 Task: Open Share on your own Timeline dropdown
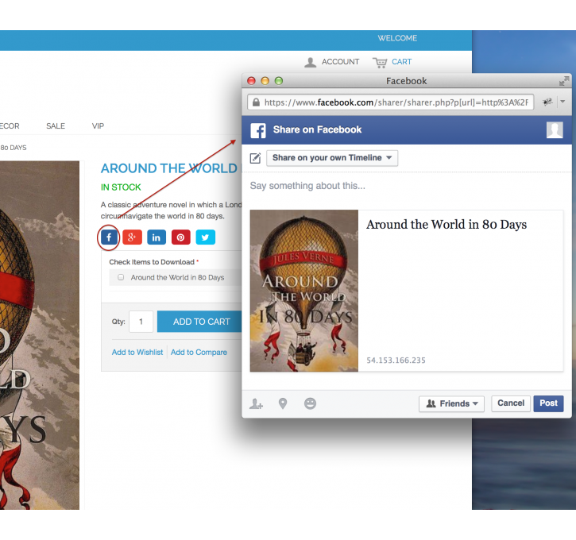pyautogui.click(x=332, y=158)
